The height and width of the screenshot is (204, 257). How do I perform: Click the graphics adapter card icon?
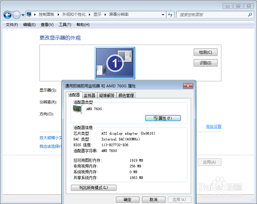click(78, 109)
